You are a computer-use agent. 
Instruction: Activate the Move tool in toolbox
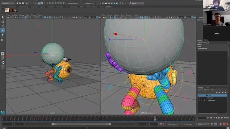pyautogui.click(x=3, y=30)
